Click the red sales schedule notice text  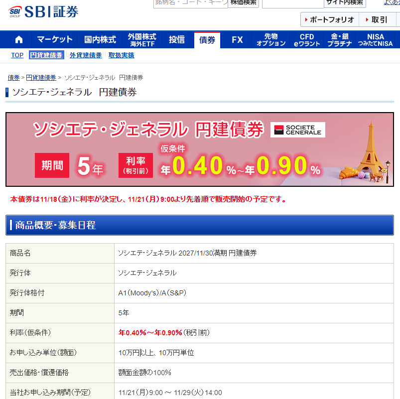[148, 199]
